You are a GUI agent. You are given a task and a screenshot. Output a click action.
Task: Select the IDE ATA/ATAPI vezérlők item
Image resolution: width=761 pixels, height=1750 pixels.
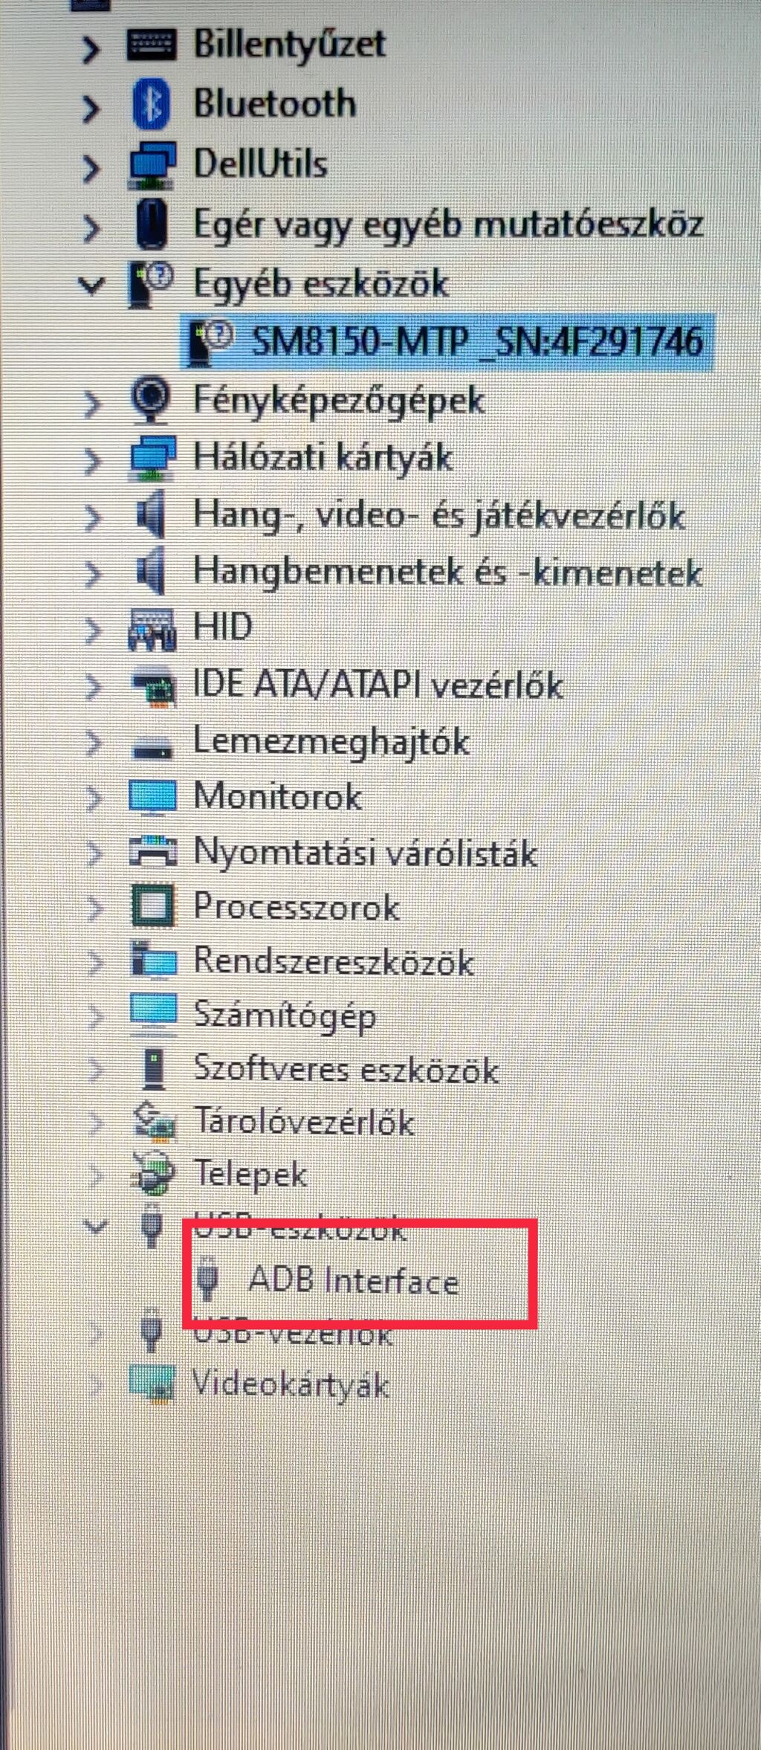(378, 685)
